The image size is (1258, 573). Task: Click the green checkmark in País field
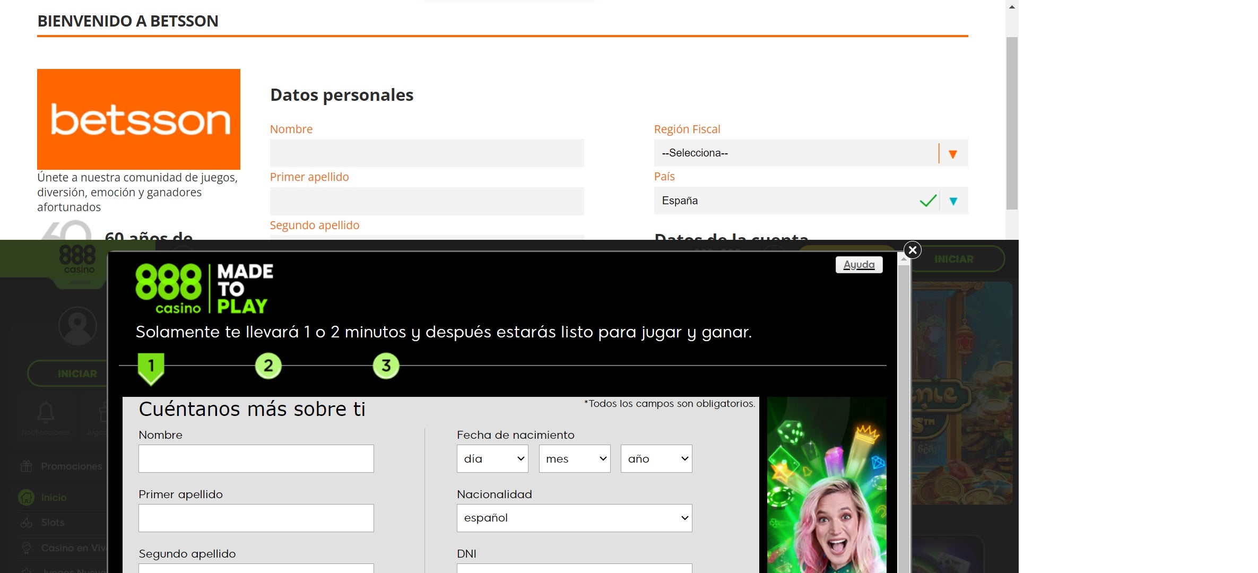pos(928,201)
